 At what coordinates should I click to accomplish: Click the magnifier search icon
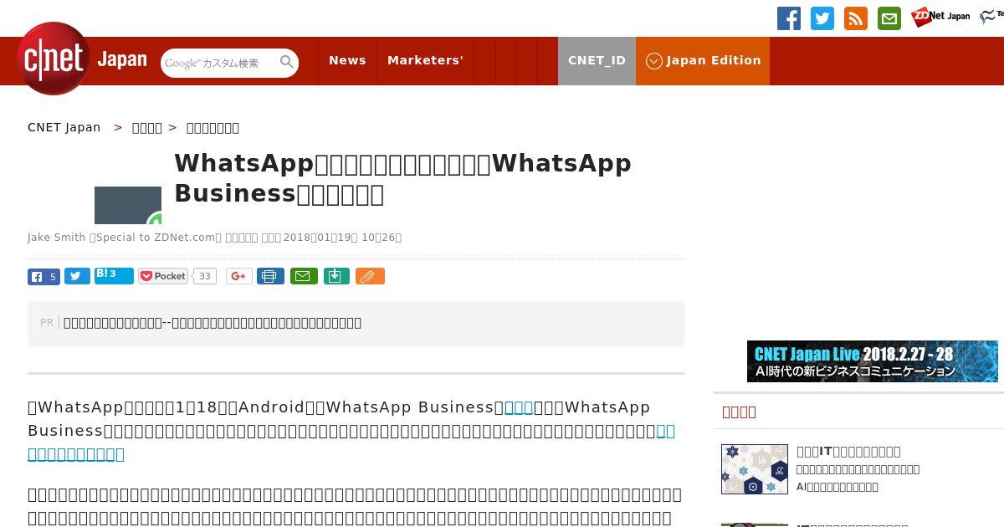287,62
